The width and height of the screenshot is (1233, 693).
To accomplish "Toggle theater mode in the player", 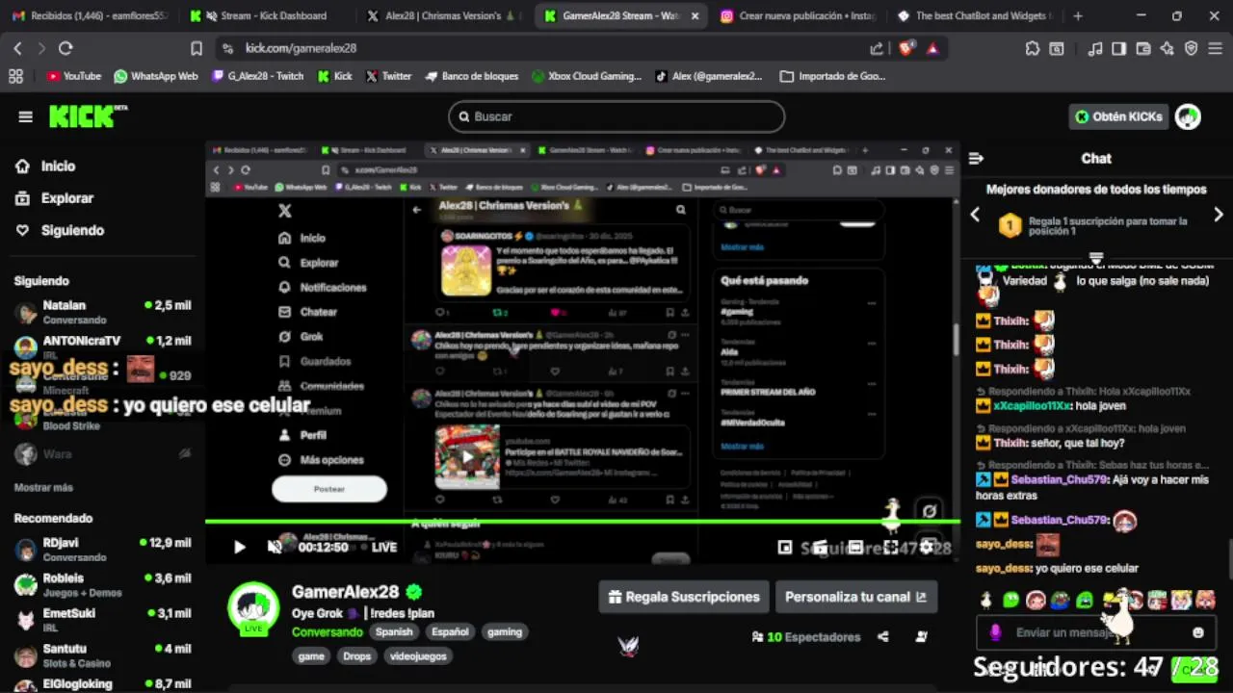I will pos(855,547).
